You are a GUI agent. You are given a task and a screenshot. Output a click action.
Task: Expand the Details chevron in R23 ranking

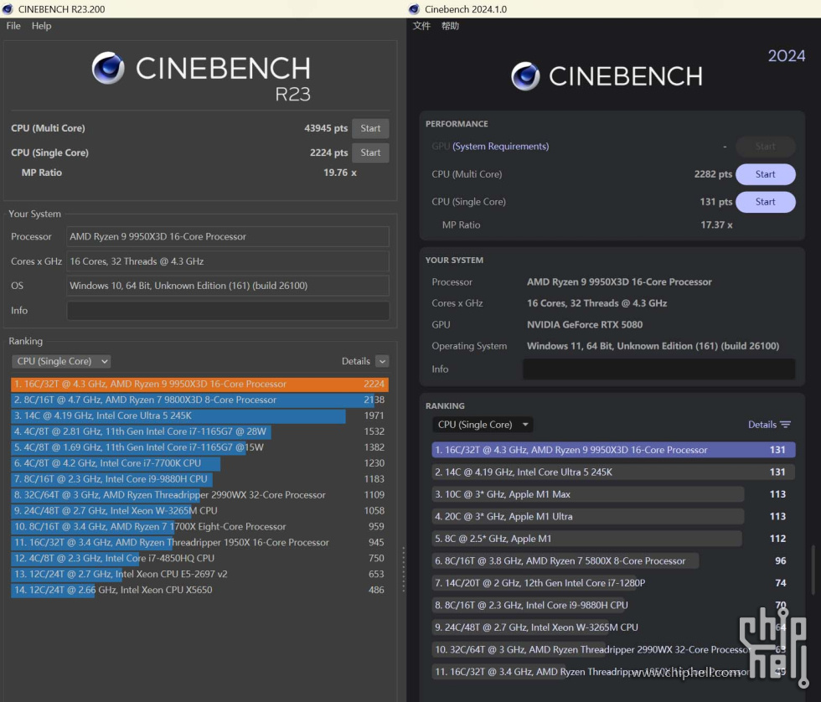[x=382, y=361]
